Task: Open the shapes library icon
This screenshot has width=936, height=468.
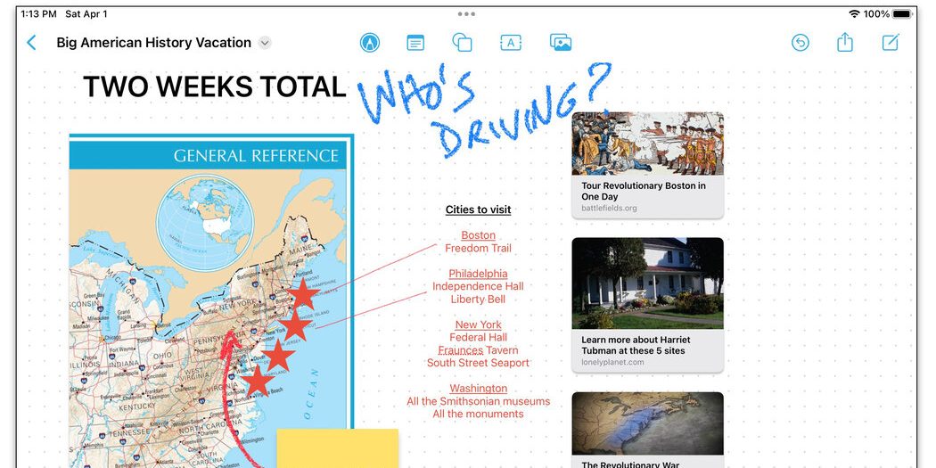Action: click(462, 43)
